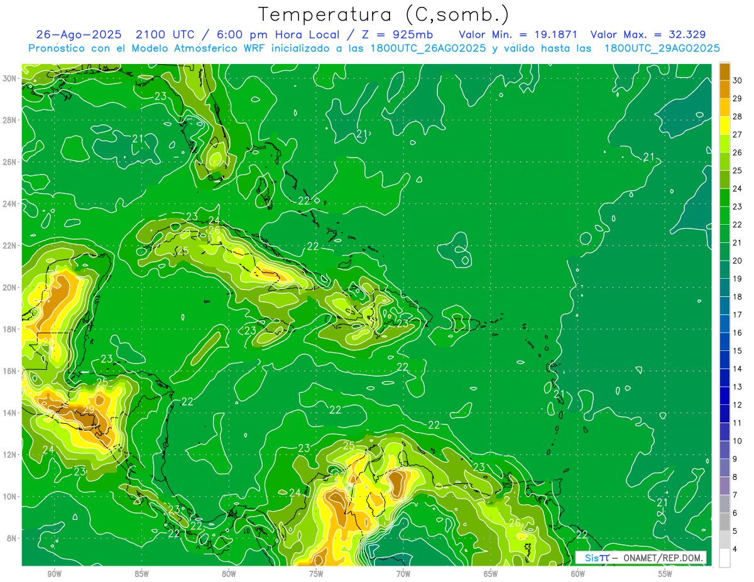The width and height of the screenshot is (754, 582).
Task: Click the '10N' latitude label
Action: coord(9,497)
